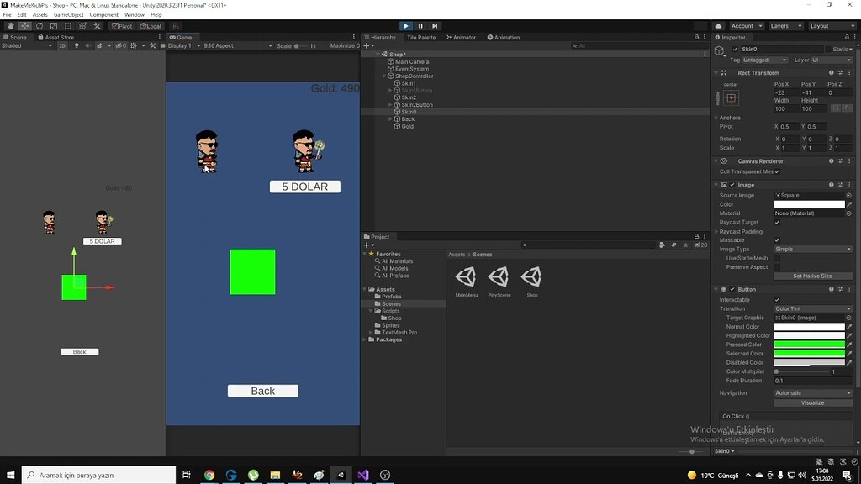Select the Scale tool in the toolbar

54,26
